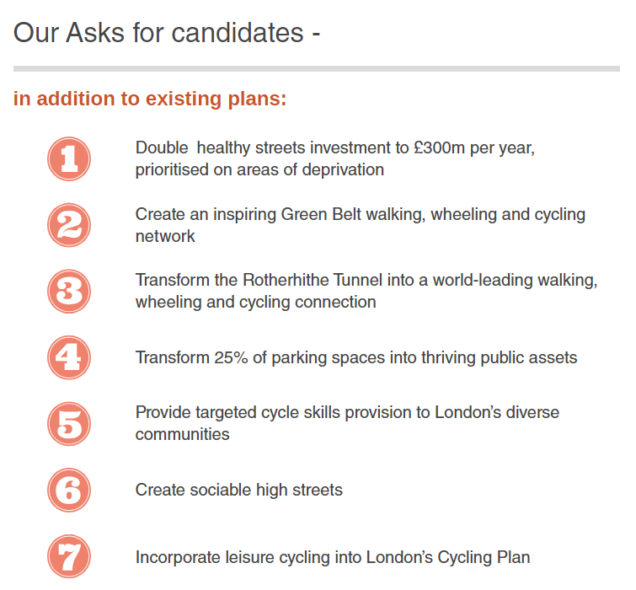Click the 'in addition to existing plans' subheading
636x590 pixels.
[150, 99]
